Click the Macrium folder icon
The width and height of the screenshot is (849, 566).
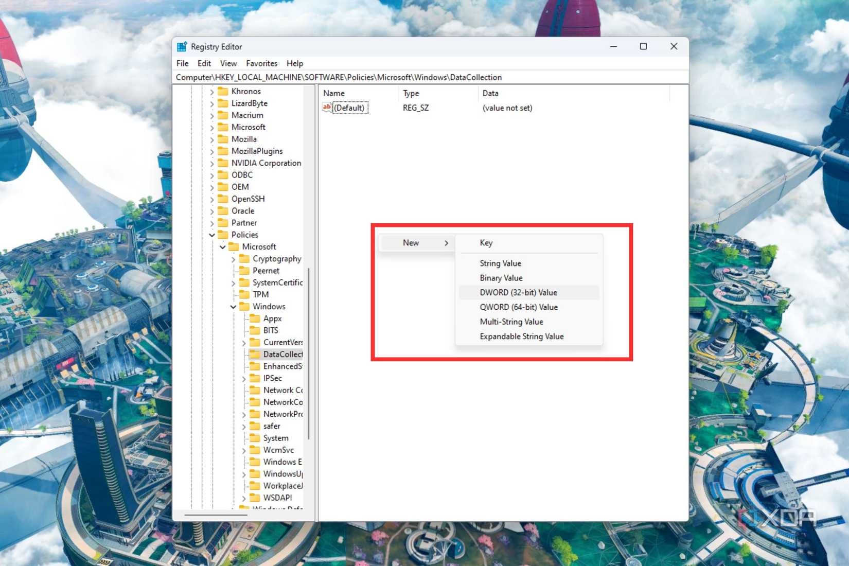pyautogui.click(x=223, y=115)
